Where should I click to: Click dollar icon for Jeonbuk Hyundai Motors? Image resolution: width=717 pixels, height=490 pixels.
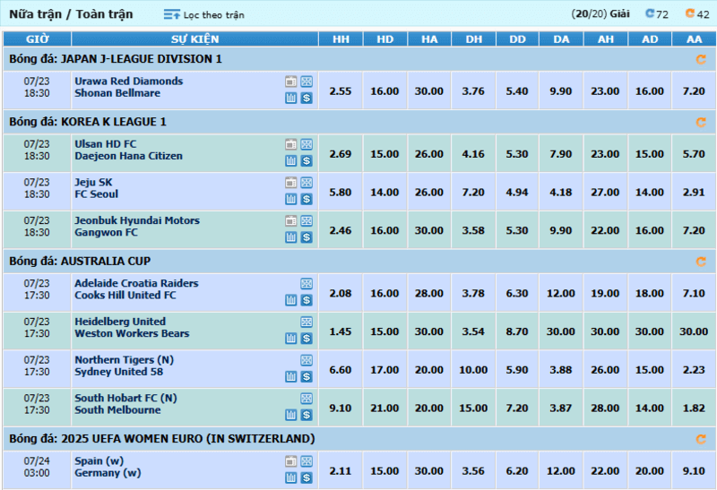[x=307, y=237]
